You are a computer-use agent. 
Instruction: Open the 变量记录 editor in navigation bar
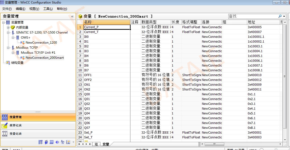[38, 134]
